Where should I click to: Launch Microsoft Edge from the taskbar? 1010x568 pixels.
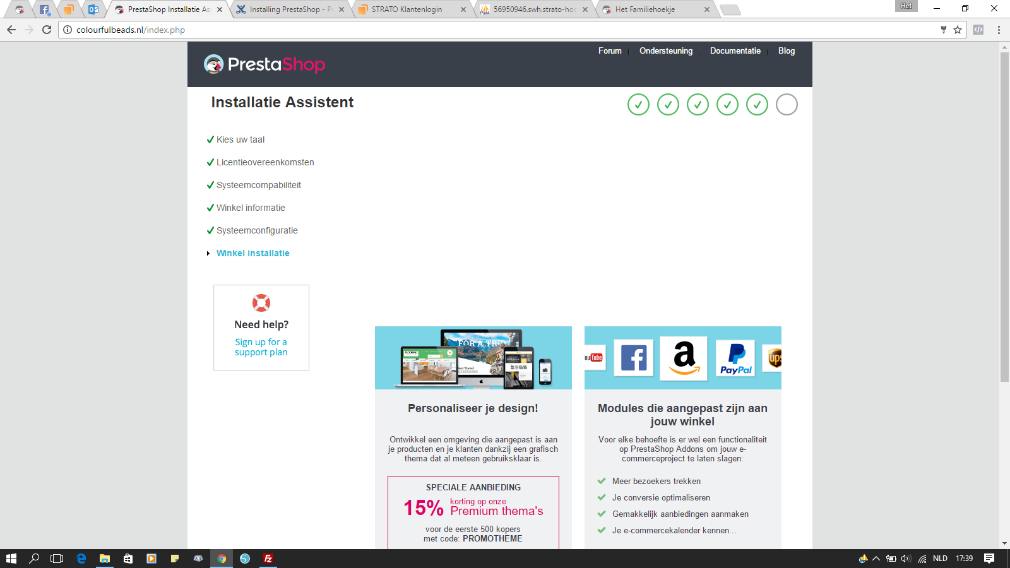(x=81, y=559)
